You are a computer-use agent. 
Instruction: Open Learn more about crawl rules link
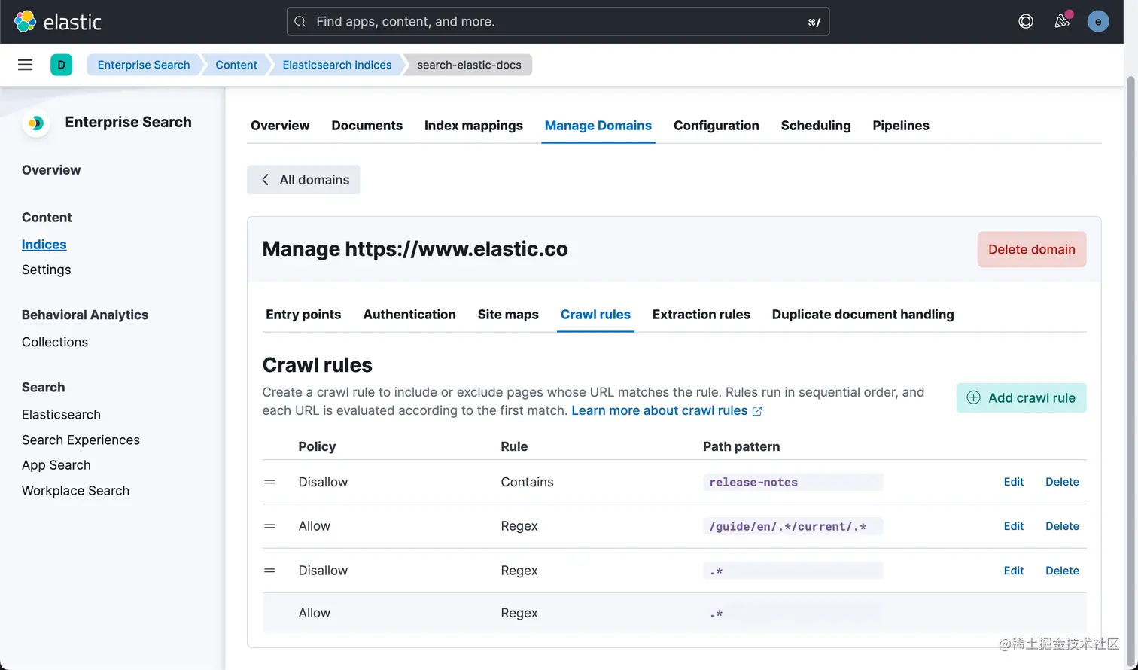[x=659, y=410]
